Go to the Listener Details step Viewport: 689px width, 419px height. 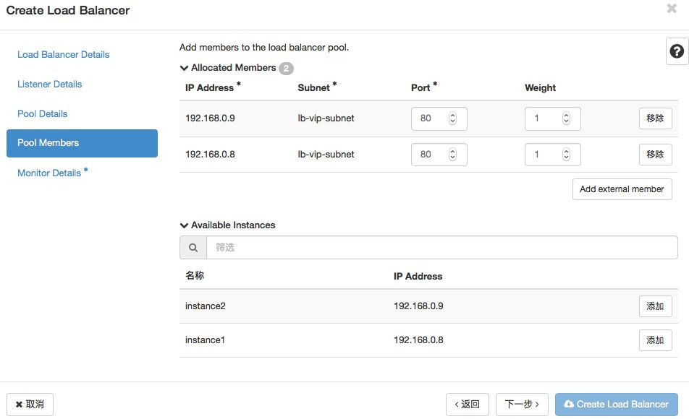point(50,84)
